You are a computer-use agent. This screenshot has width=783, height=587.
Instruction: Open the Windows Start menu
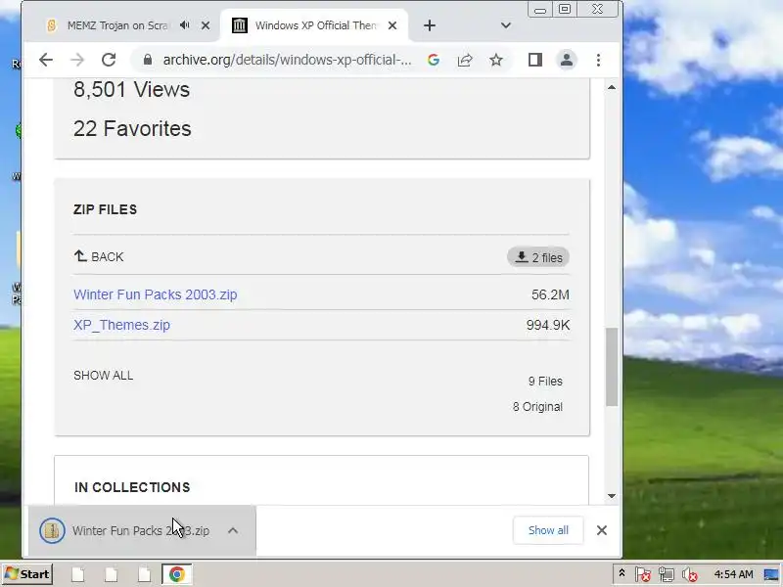[x=27, y=574]
